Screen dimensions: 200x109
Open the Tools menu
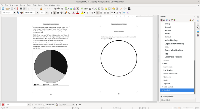(x=46, y=5)
